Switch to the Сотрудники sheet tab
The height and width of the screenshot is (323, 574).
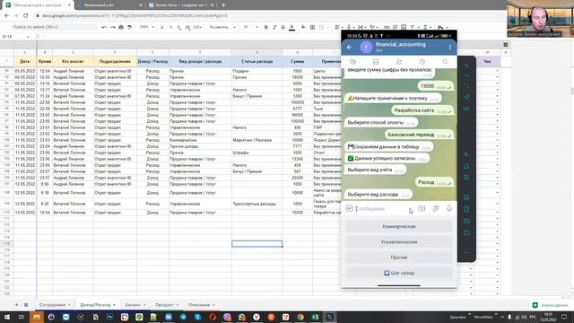pyautogui.click(x=52, y=305)
